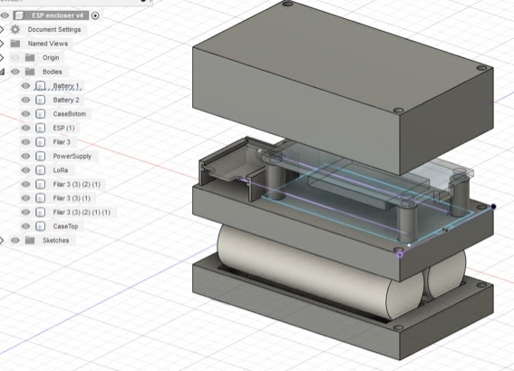Click the LoRa body icon

pos(40,171)
